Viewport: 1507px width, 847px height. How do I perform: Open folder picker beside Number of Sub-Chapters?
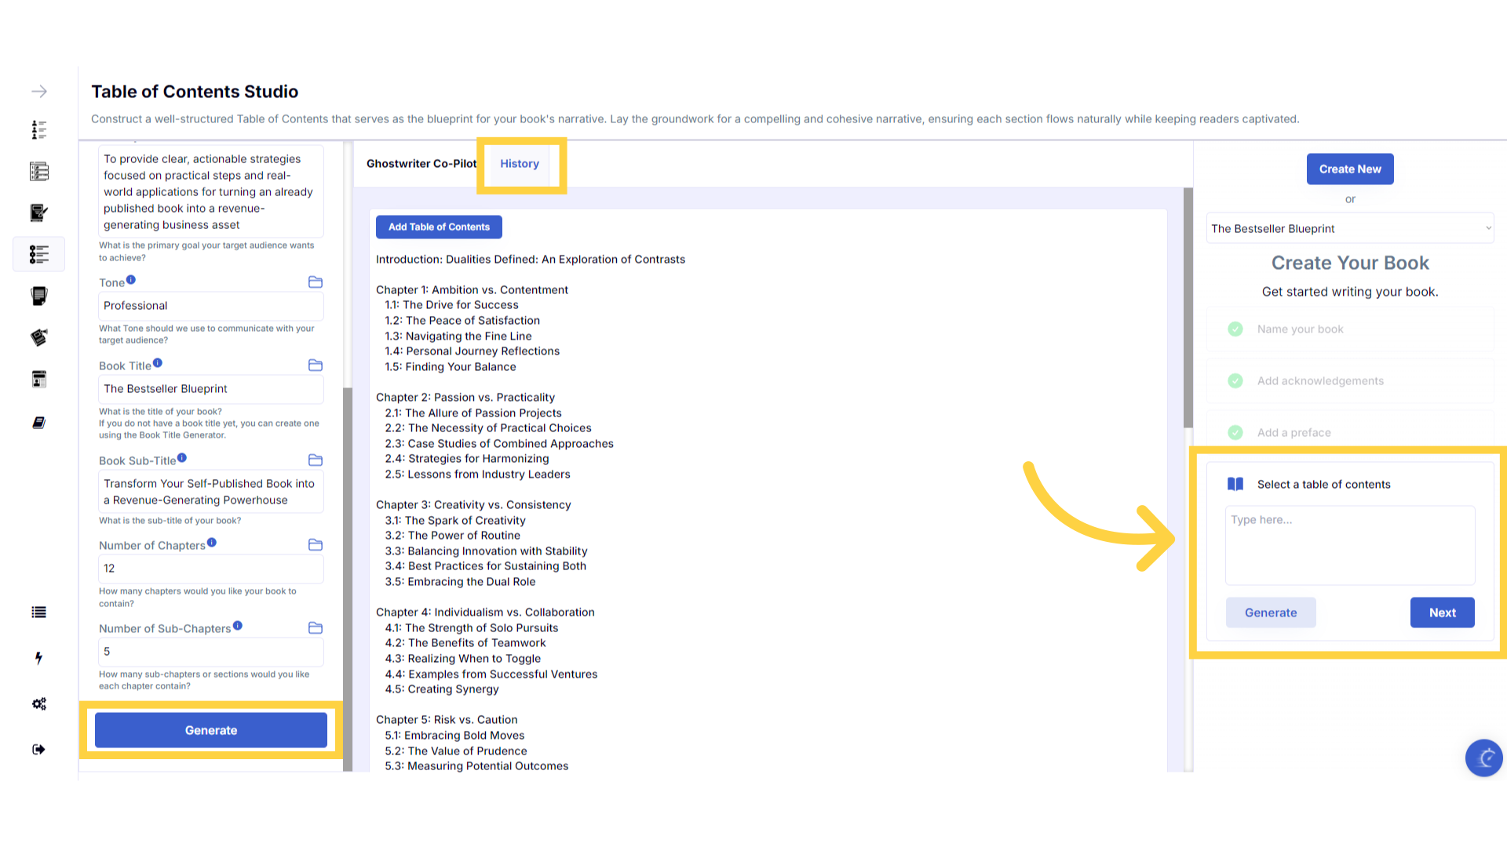pos(316,628)
